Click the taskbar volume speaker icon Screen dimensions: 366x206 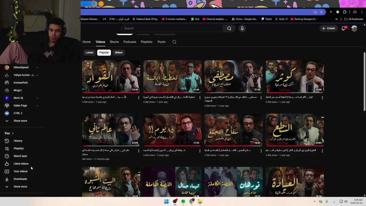[346, 201]
